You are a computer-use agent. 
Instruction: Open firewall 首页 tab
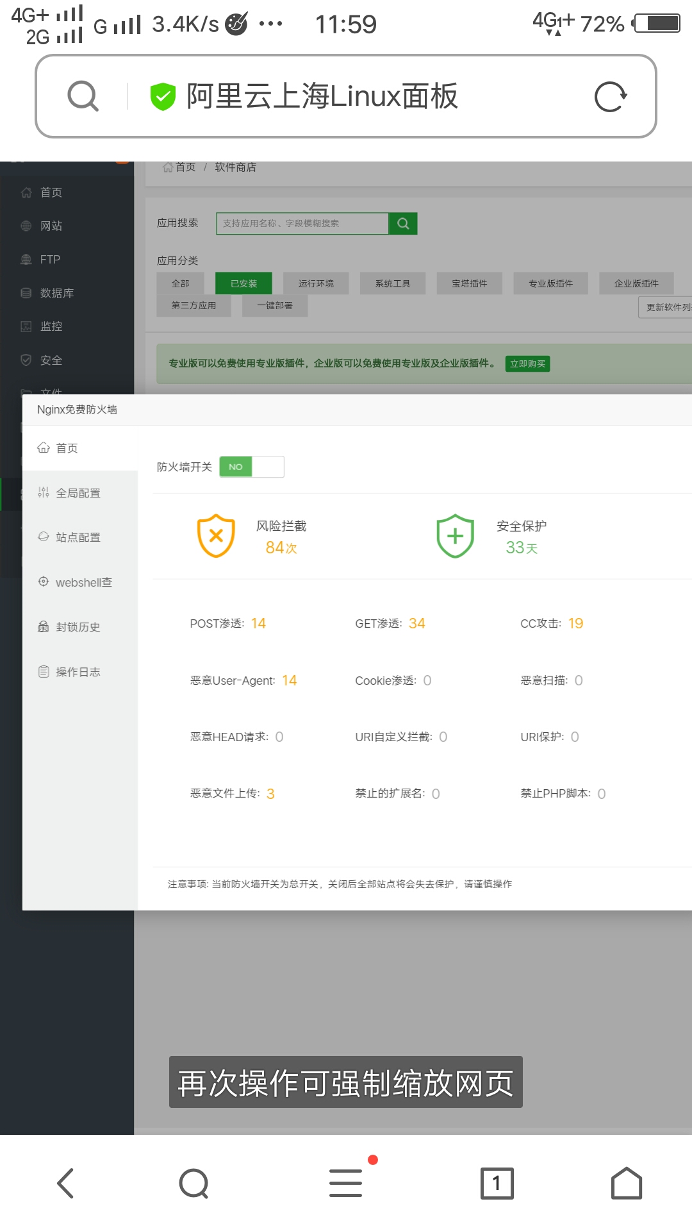click(80, 448)
